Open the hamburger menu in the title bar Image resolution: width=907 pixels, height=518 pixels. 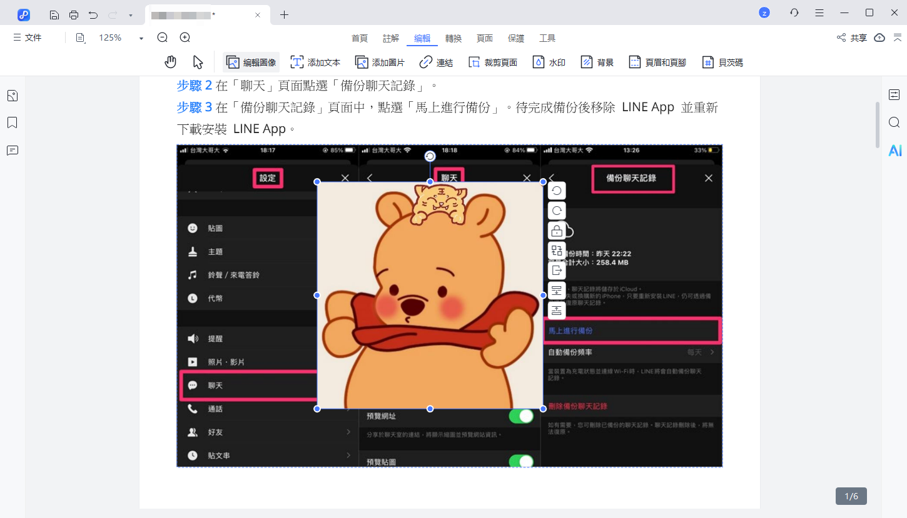[x=819, y=12]
